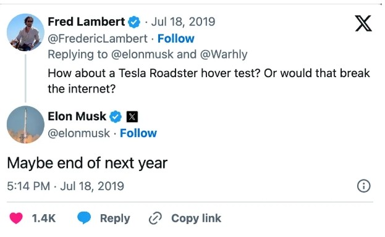This screenshot has width=385, height=237.
Task: Follow @FredericLambert
Action: coord(176,38)
